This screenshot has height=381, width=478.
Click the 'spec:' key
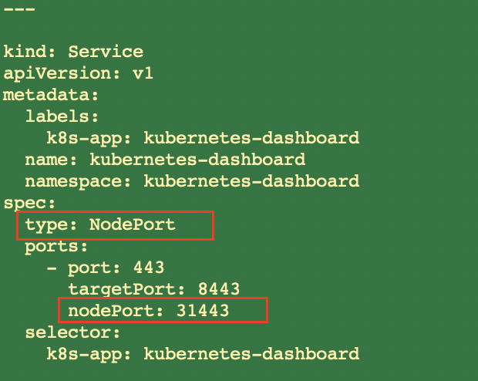click(x=29, y=204)
